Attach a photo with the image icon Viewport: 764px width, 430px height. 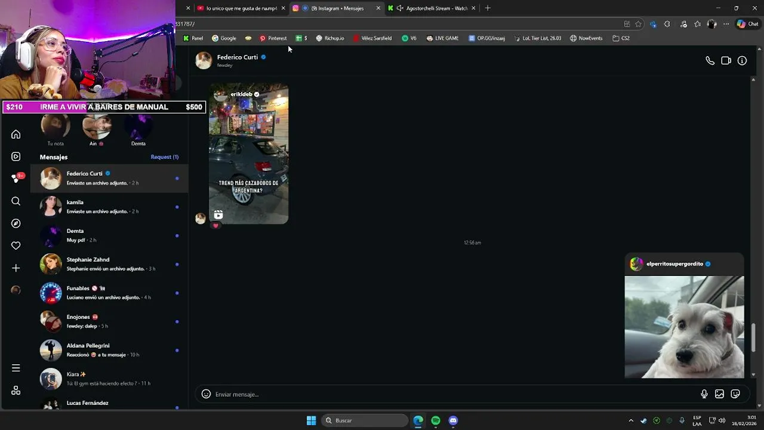pyautogui.click(x=720, y=394)
